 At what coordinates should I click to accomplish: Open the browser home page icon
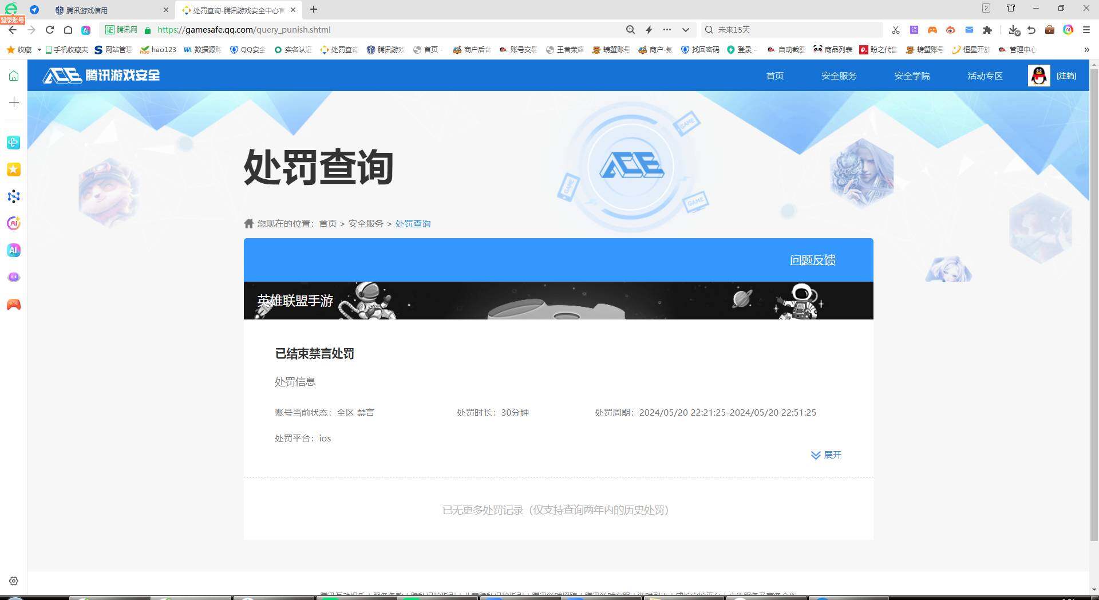click(68, 30)
